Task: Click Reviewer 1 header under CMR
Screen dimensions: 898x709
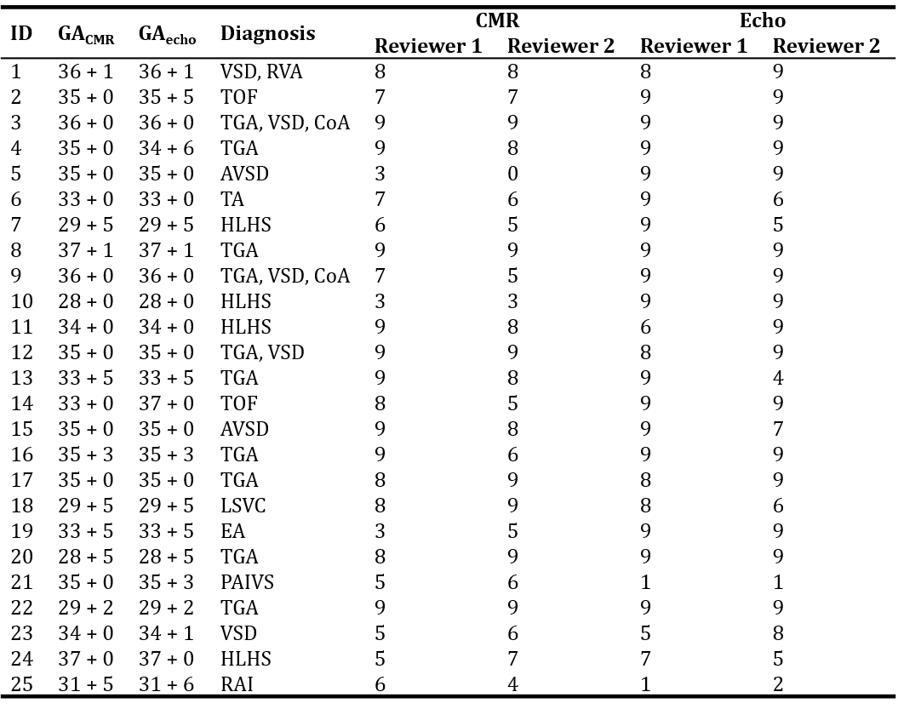Action: pos(428,46)
